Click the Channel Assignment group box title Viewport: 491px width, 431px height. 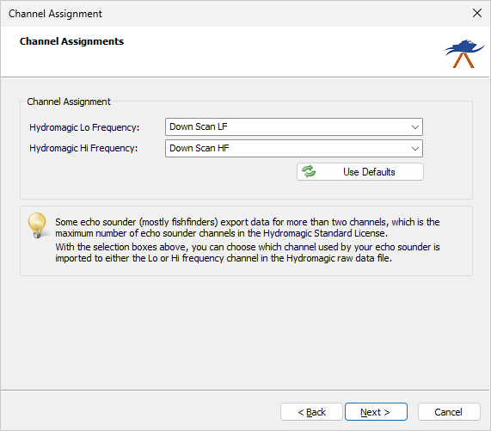coord(69,102)
